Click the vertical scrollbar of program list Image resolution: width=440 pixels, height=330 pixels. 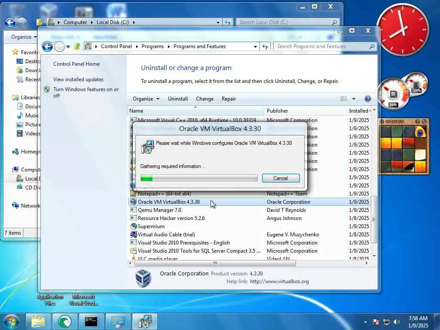coord(374,219)
